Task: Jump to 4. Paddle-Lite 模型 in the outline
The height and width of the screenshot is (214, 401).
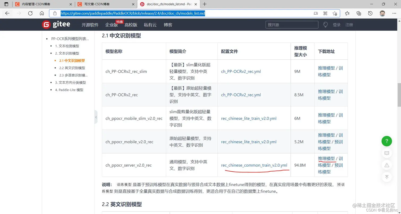Action: click(x=69, y=90)
